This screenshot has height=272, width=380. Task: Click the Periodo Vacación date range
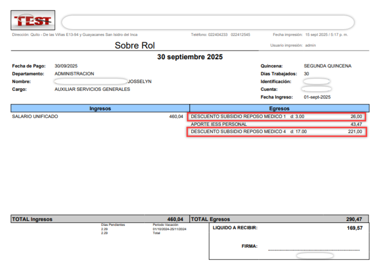click(170, 229)
